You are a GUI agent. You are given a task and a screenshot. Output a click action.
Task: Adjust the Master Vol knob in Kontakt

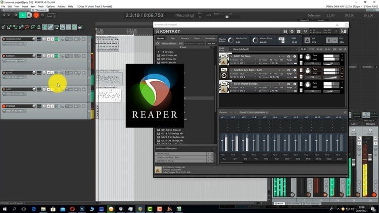(230, 39)
